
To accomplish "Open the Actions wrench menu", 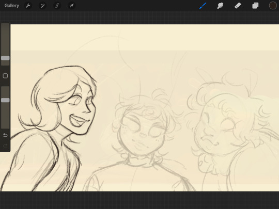I will [x=28, y=6].
